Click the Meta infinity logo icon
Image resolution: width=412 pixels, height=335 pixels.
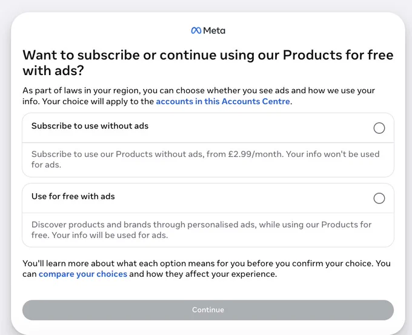click(x=196, y=31)
